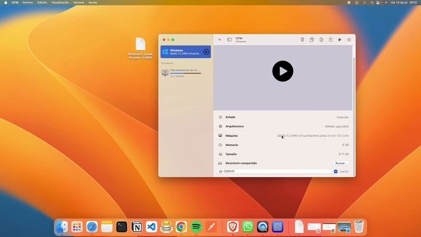Select the Windows11 VHDX file on desktop

click(140, 48)
